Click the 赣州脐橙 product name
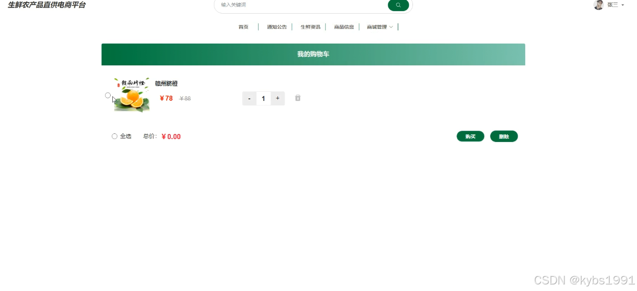This screenshot has height=291, width=637. click(x=166, y=84)
